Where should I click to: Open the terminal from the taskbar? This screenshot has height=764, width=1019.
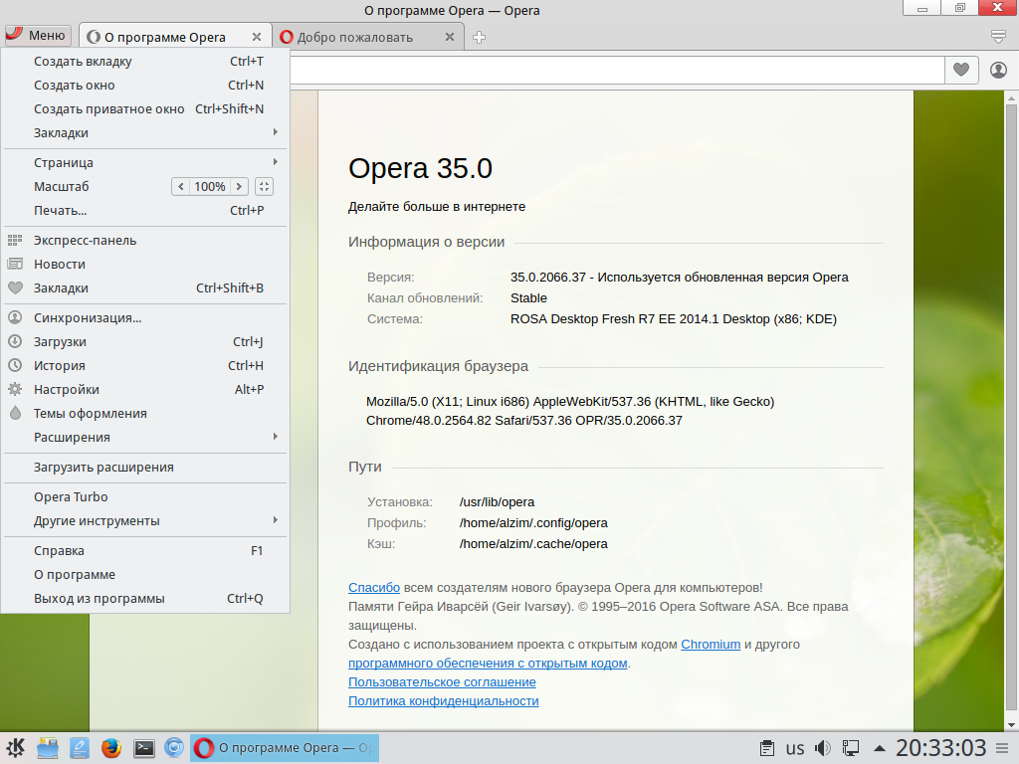[x=143, y=748]
